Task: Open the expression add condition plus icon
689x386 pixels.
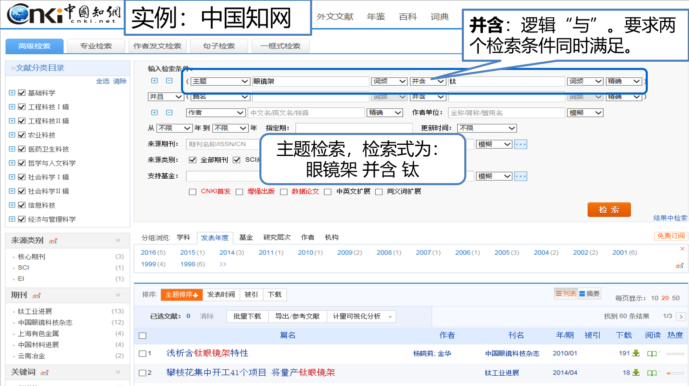Action: pos(154,81)
